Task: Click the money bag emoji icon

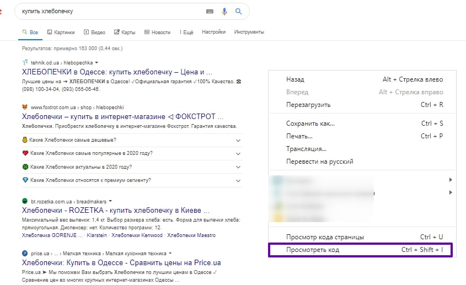Action: click(x=25, y=139)
